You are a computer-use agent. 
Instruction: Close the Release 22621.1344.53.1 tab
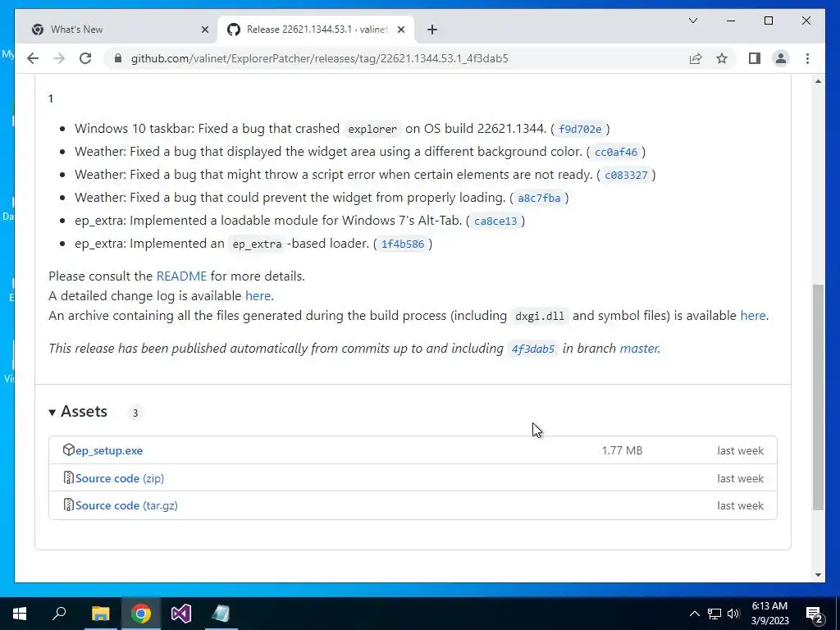(x=400, y=30)
